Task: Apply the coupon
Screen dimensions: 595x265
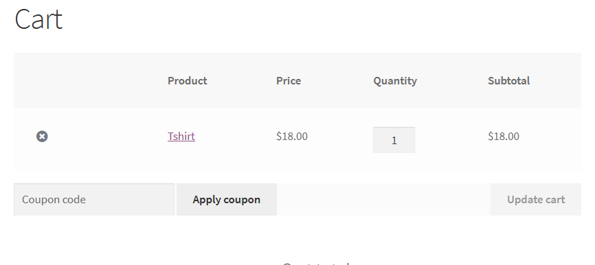Action: point(227,199)
